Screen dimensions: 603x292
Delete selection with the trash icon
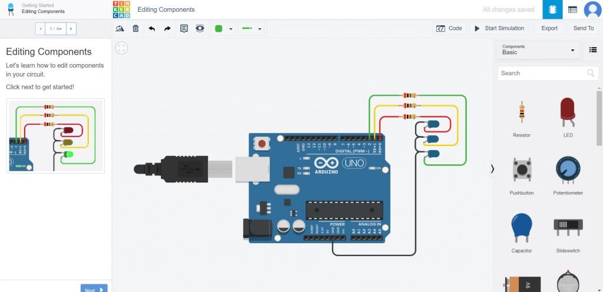[x=135, y=28]
